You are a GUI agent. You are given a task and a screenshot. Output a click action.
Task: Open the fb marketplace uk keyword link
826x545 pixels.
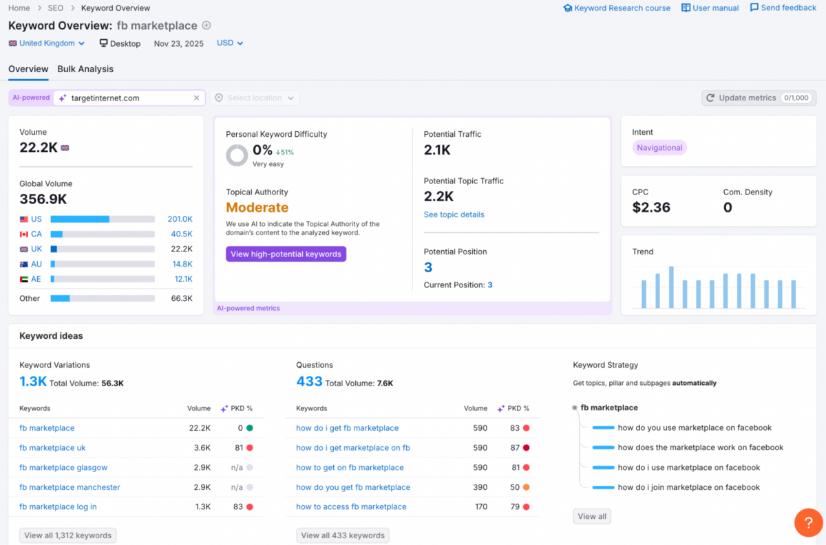[52, 447]
